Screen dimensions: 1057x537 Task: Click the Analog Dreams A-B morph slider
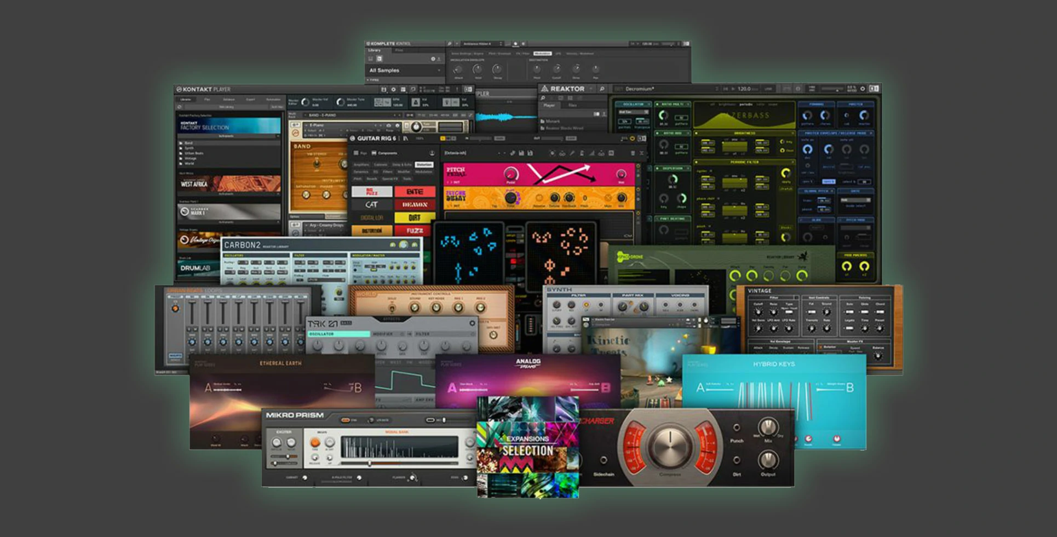528,389
